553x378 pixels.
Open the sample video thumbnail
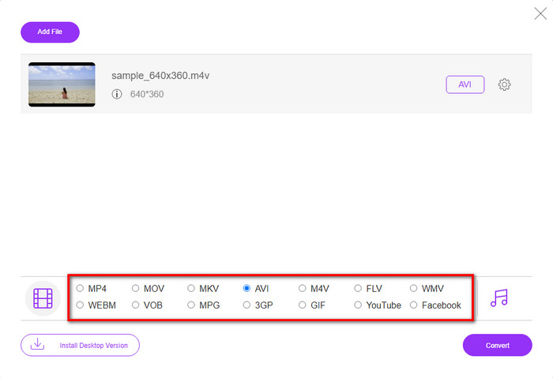click(x=62, y=84)
